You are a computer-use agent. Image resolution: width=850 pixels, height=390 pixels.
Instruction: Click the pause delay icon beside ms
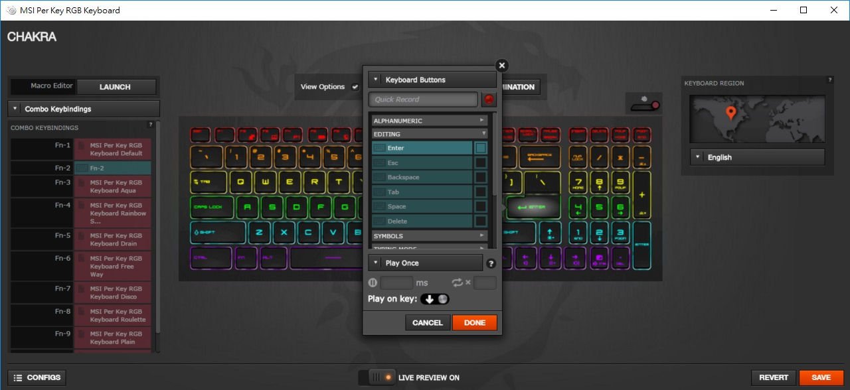coord(373,283)
